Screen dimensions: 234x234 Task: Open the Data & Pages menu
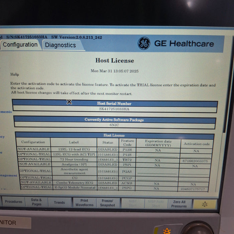[x=36, y=202]
